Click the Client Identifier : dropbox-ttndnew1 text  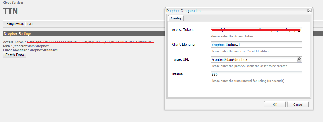(31, 50)
